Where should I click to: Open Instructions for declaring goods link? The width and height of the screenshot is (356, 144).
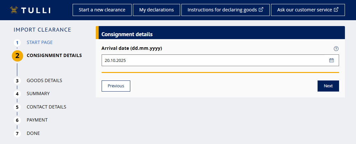(x=225, y=10)
